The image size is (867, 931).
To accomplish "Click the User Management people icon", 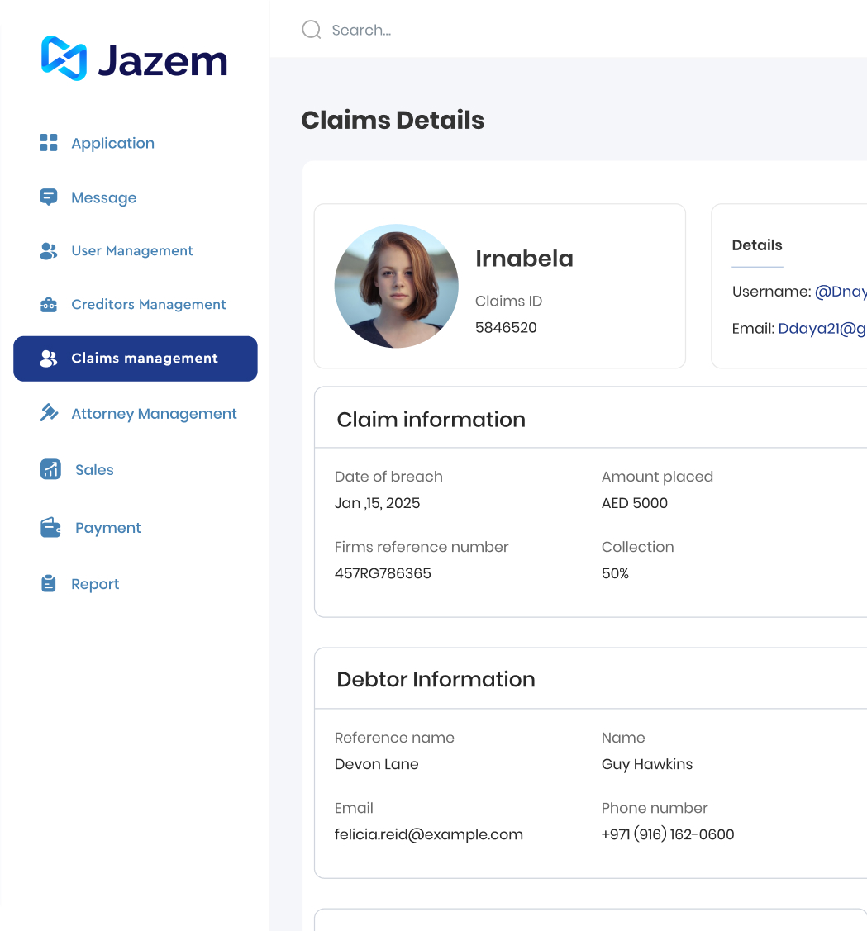I will pos(49,251).
